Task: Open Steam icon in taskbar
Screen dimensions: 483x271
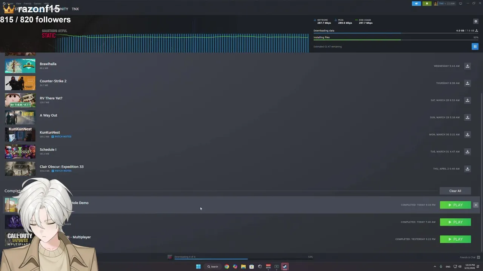Action: click(x=285, y=266)
